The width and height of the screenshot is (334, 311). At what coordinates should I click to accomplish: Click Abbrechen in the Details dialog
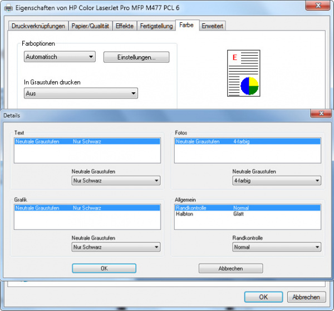[x=230, y=268]
